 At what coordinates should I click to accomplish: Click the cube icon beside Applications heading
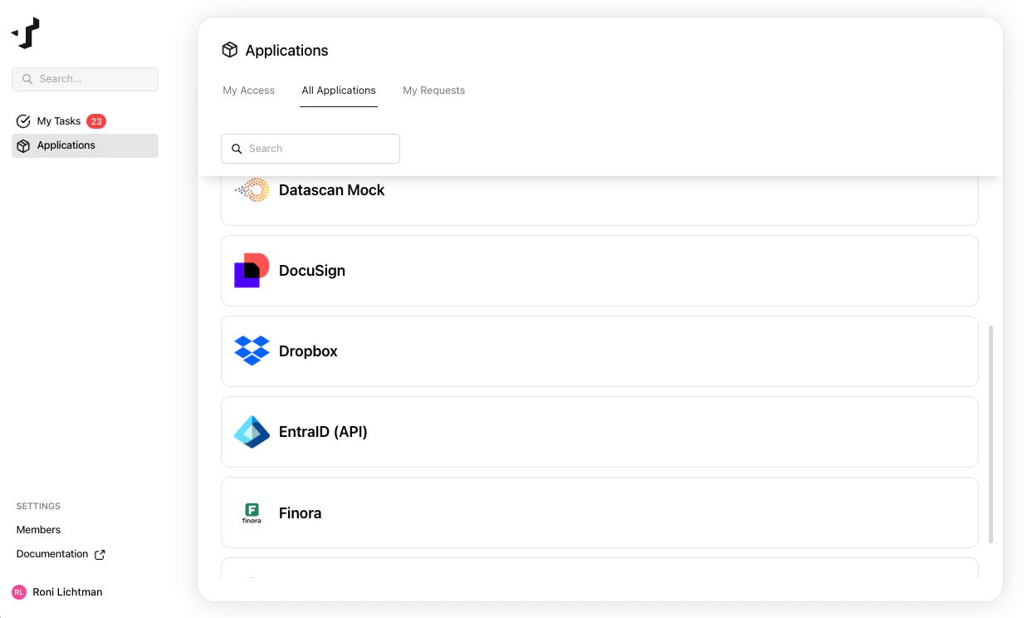pos(230,50)
